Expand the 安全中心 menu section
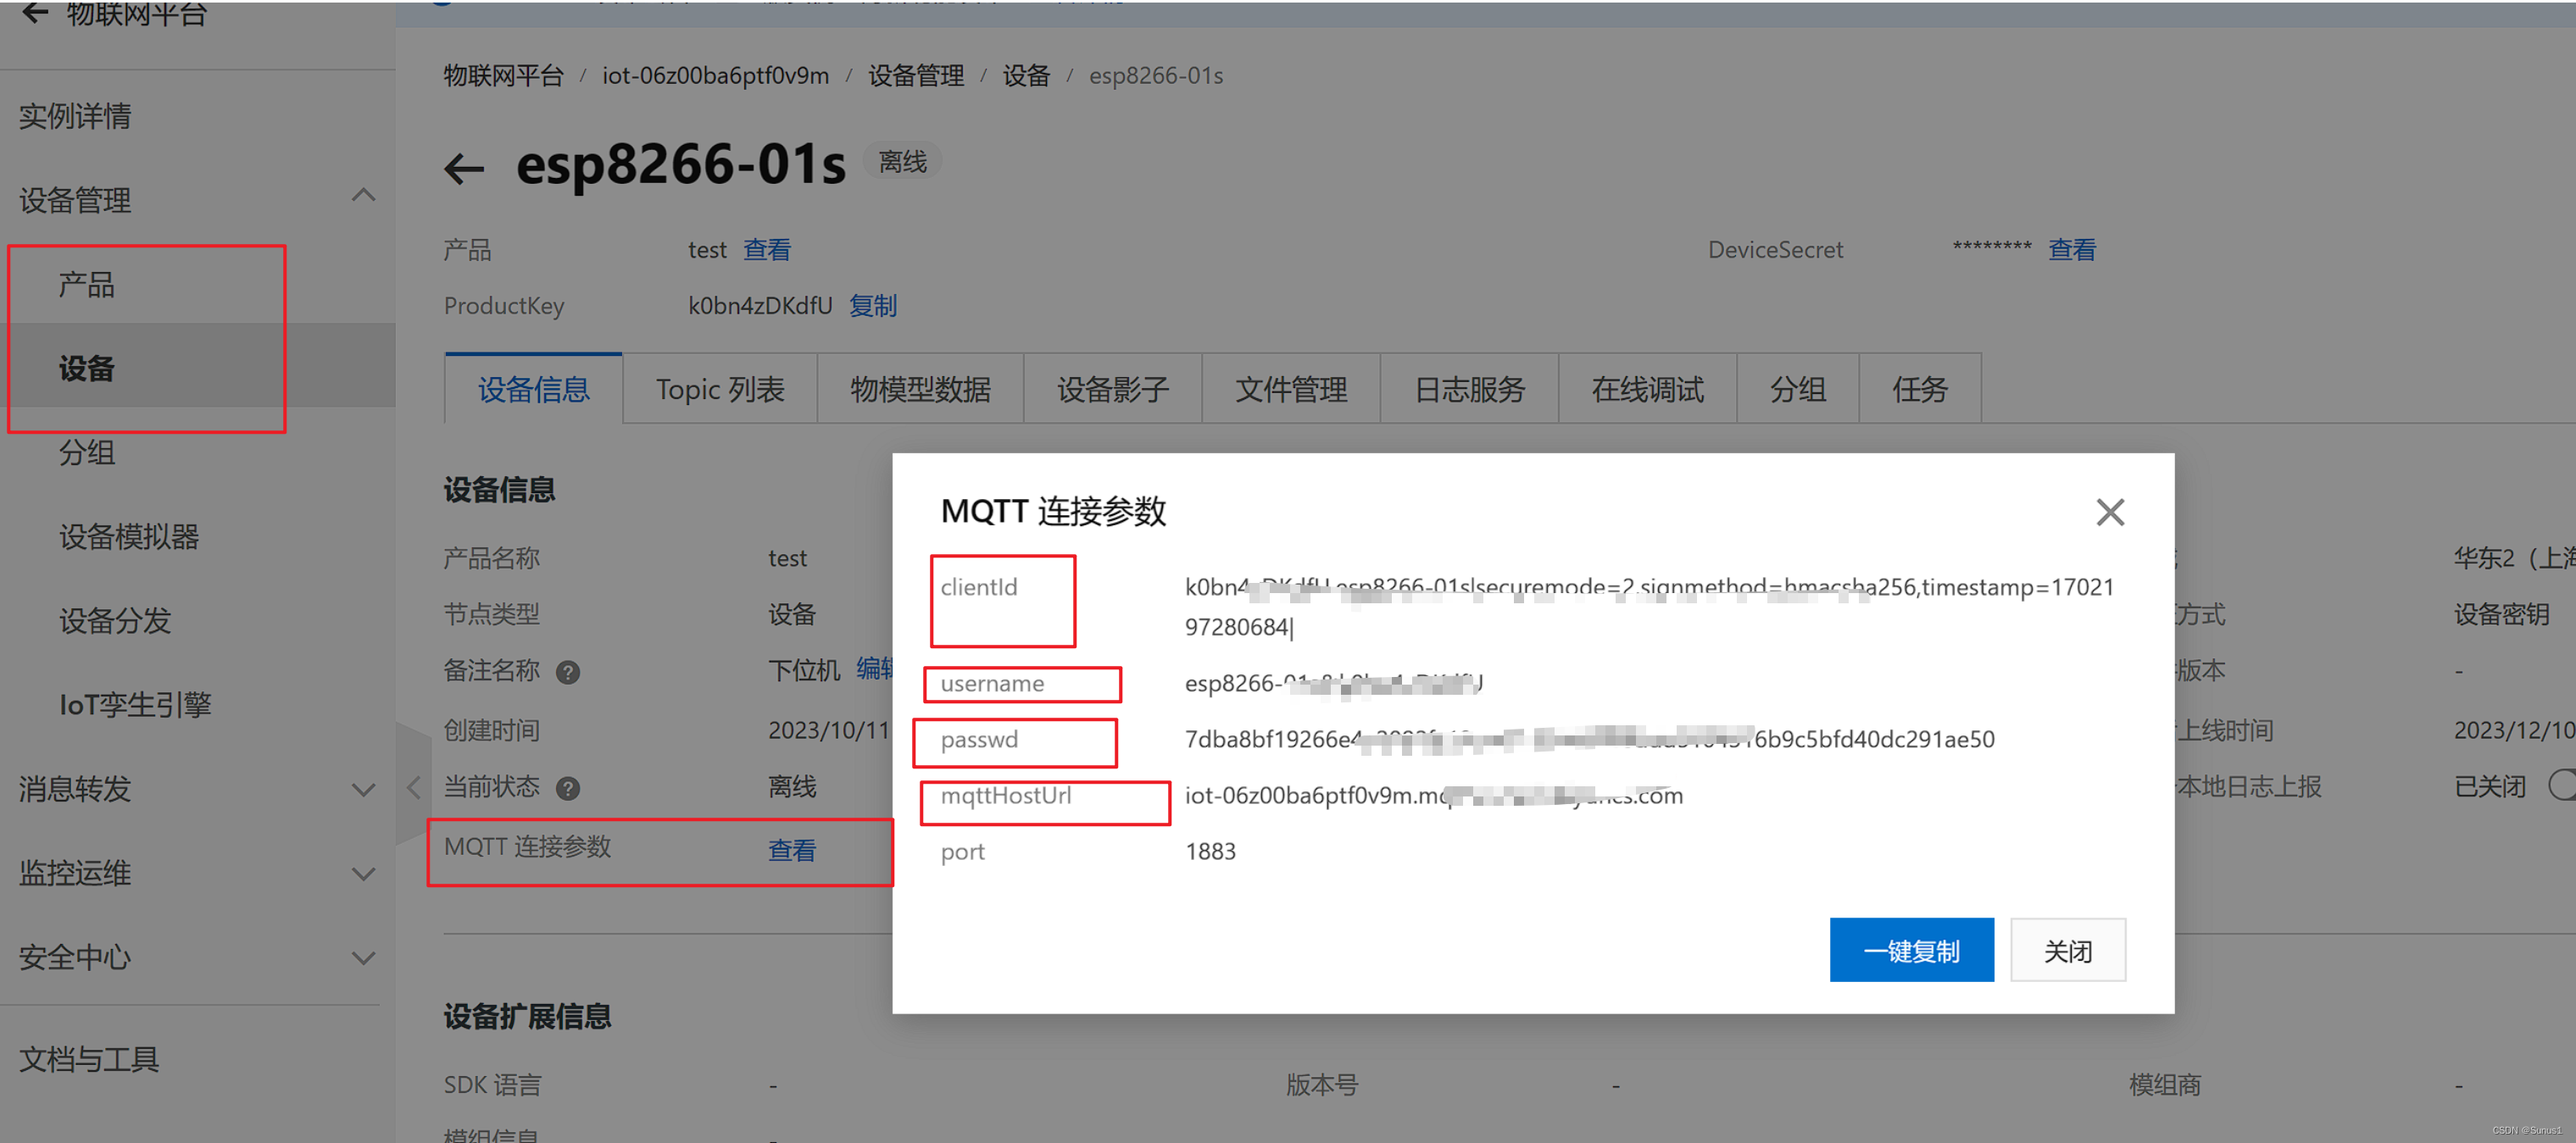Image resolution: width=2576 pixels, height=1143 pixels. pyautogui.click(x=364, y=958)
